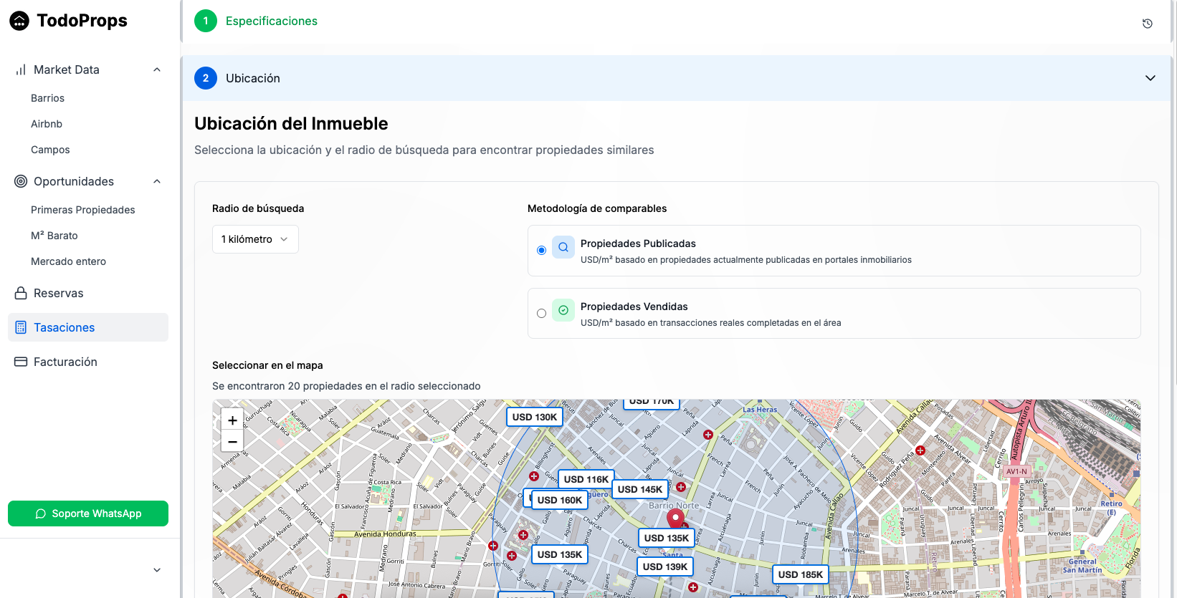Click the Soporte WhatsApp button

[88, 513]
